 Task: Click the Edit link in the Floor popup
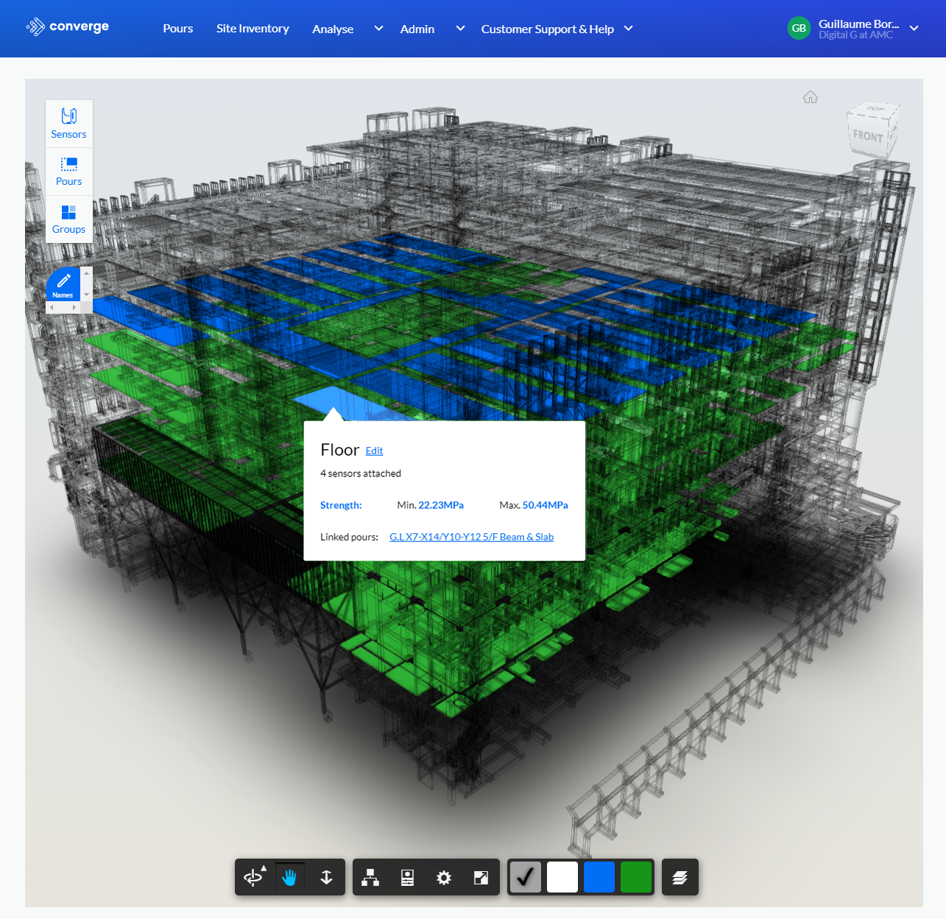coord(374,450)
